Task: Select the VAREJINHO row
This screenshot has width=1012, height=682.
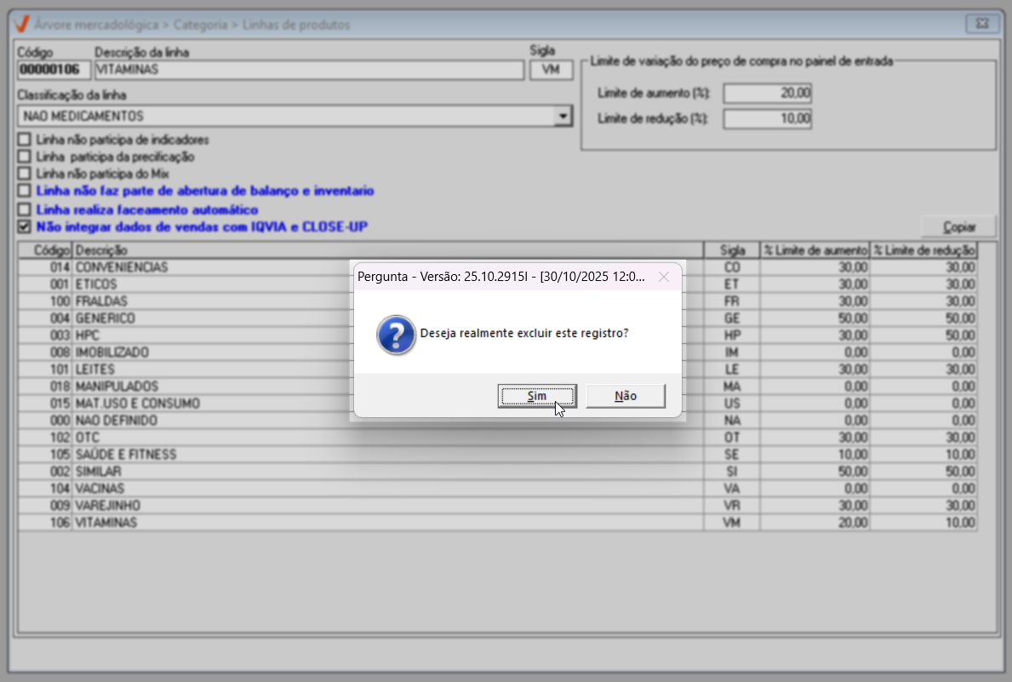Action: click(x=497, y=506)
